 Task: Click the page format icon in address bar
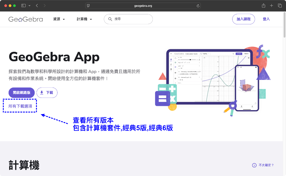click(88, 6)
